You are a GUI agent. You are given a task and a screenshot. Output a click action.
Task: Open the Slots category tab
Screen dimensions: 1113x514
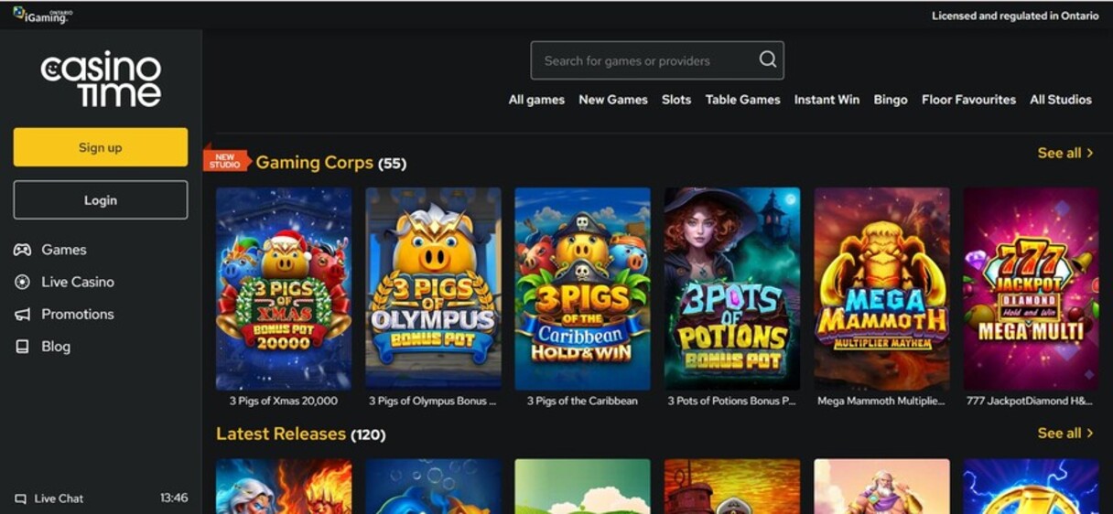pyautogui.click(x=676, y=100)
